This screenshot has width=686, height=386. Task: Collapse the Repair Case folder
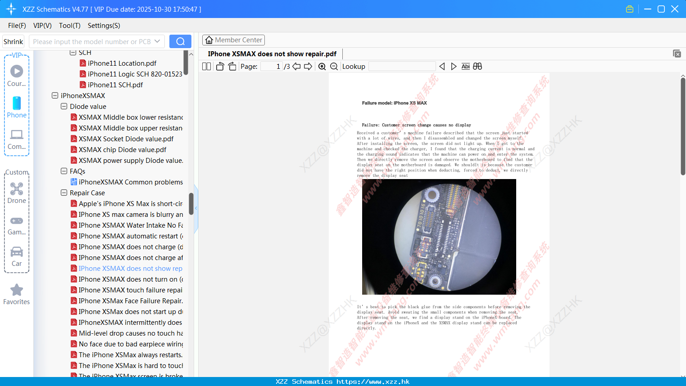64,193
